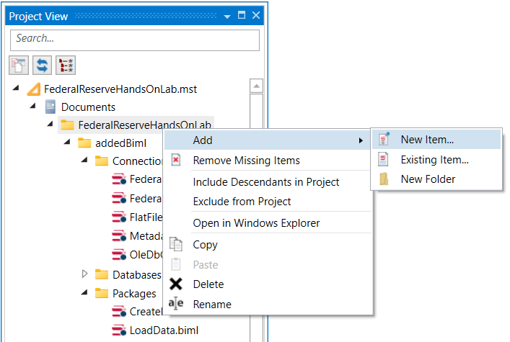This screenshot has height=342, width=510.
Task: Collapse the Packages folder
Action: point(84,292)
